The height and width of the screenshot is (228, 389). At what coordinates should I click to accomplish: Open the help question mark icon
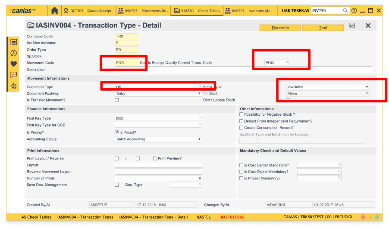coord(354,10)
